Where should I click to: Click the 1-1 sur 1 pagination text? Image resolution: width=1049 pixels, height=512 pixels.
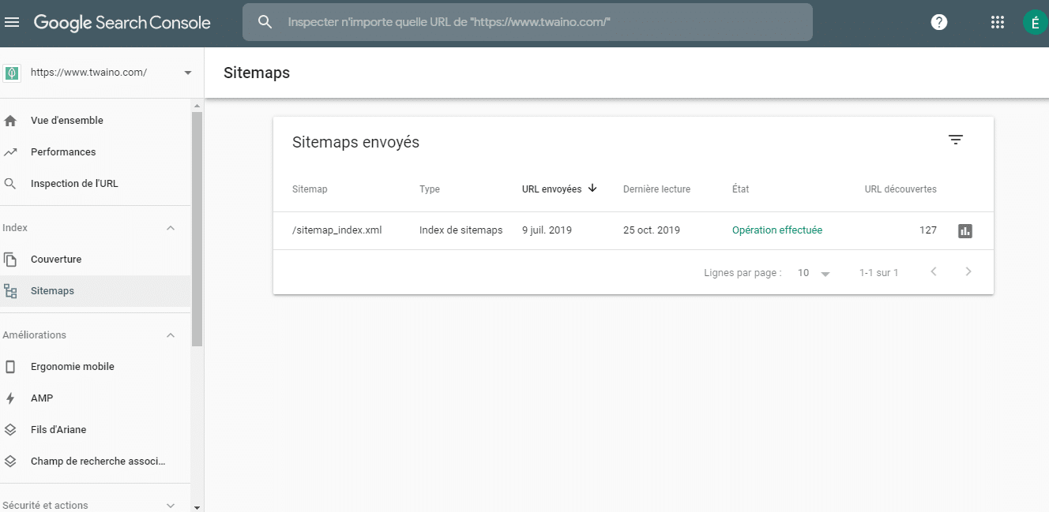tap(878, 273)
